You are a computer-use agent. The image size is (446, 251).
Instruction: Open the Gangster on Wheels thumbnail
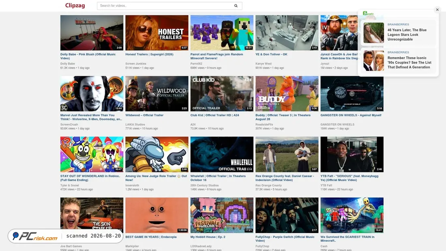(352, 94)
